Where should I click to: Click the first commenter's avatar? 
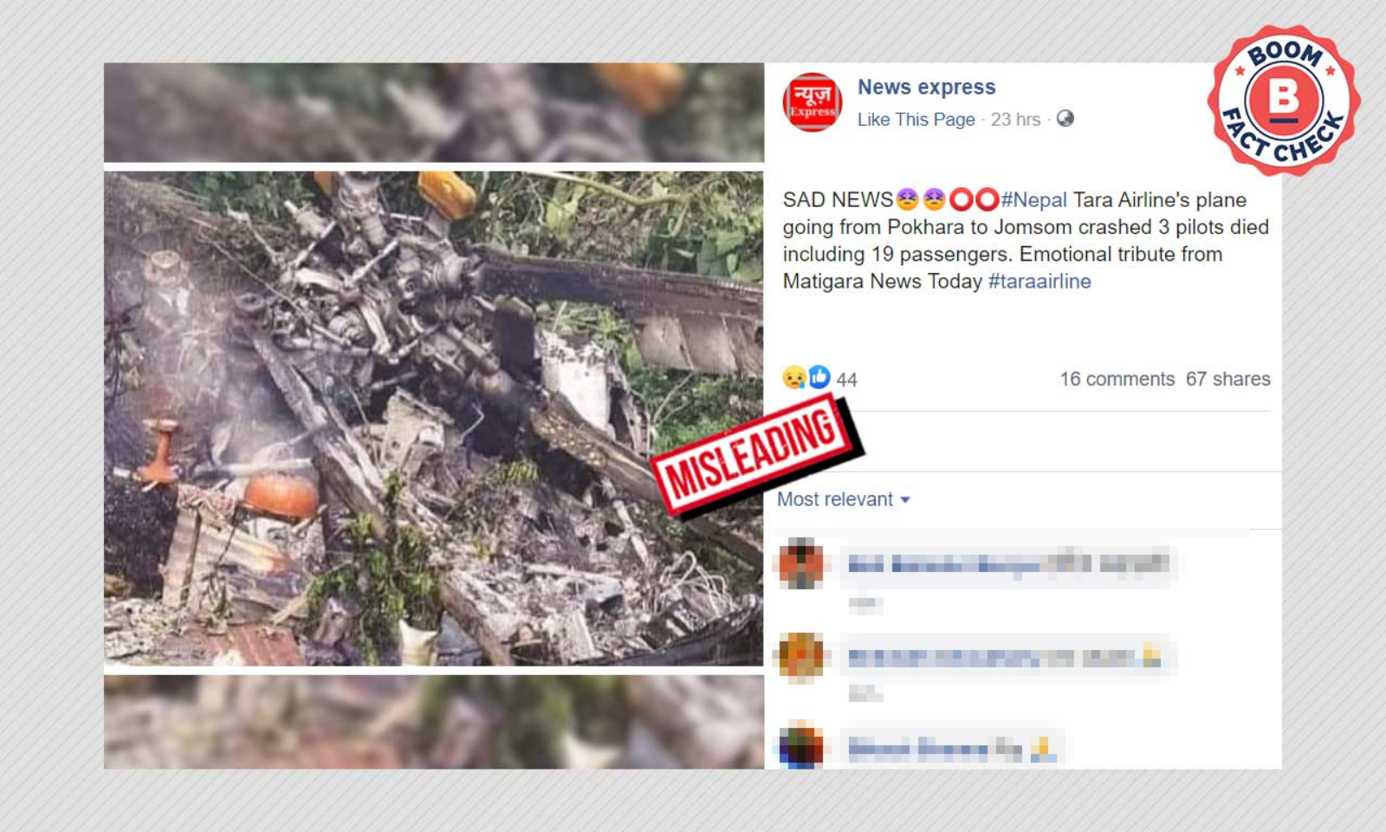801,563
